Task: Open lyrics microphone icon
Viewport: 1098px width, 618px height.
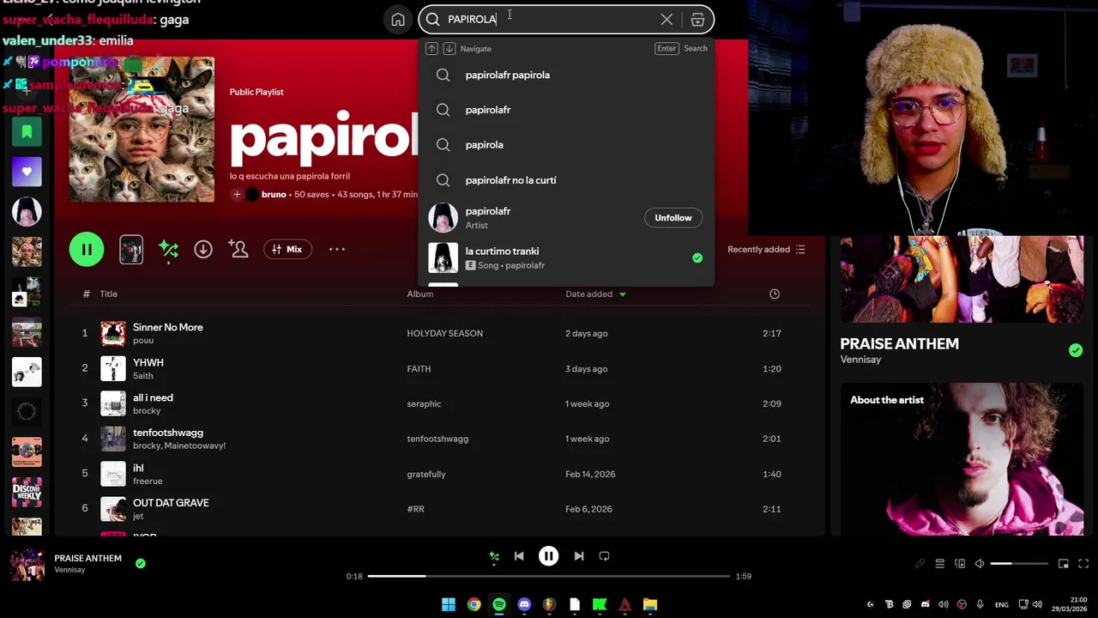Action: pyautogui.click(x=920, y=564)
